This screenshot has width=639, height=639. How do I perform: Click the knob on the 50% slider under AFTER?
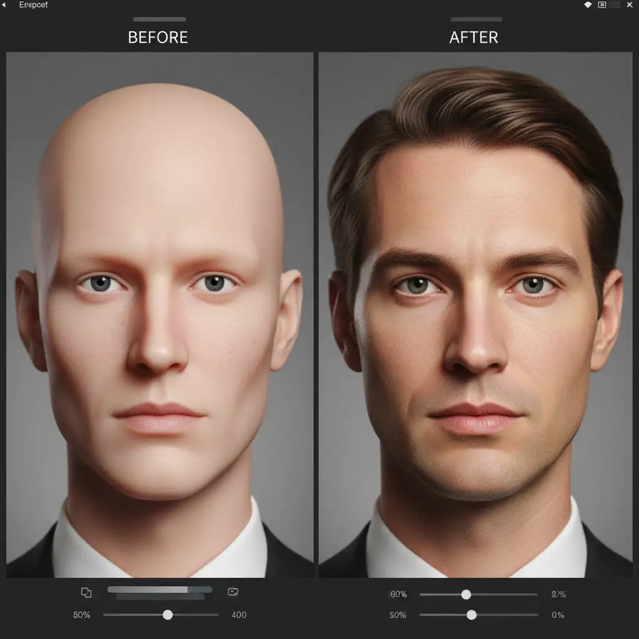click(471, 615)
